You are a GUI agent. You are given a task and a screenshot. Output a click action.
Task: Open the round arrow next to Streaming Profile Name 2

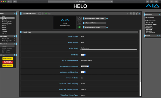coord(107,27)
